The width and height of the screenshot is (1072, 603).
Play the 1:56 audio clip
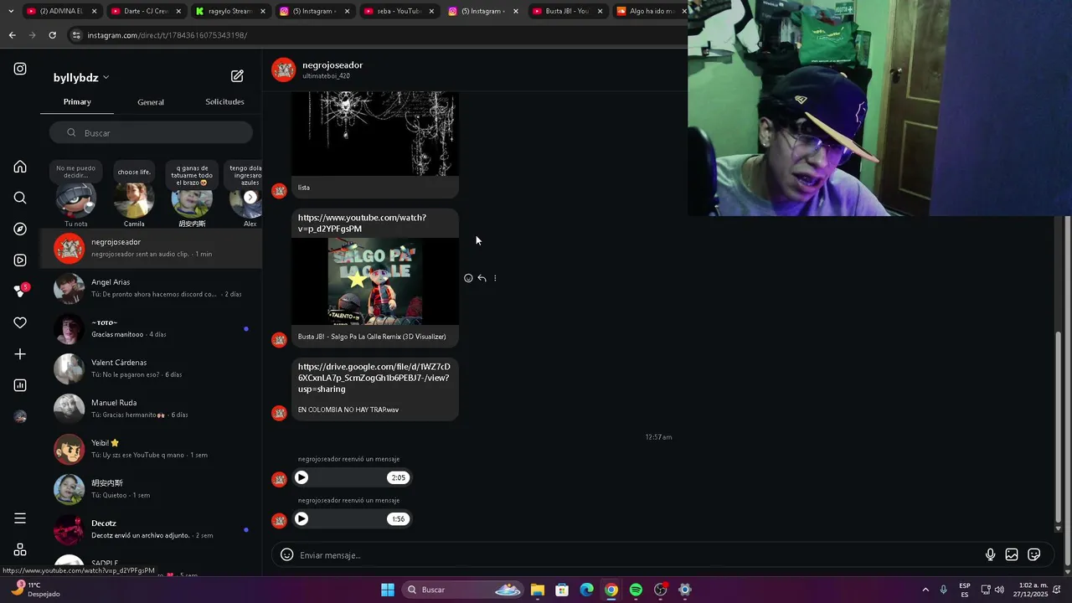click(x=301, y=518)
